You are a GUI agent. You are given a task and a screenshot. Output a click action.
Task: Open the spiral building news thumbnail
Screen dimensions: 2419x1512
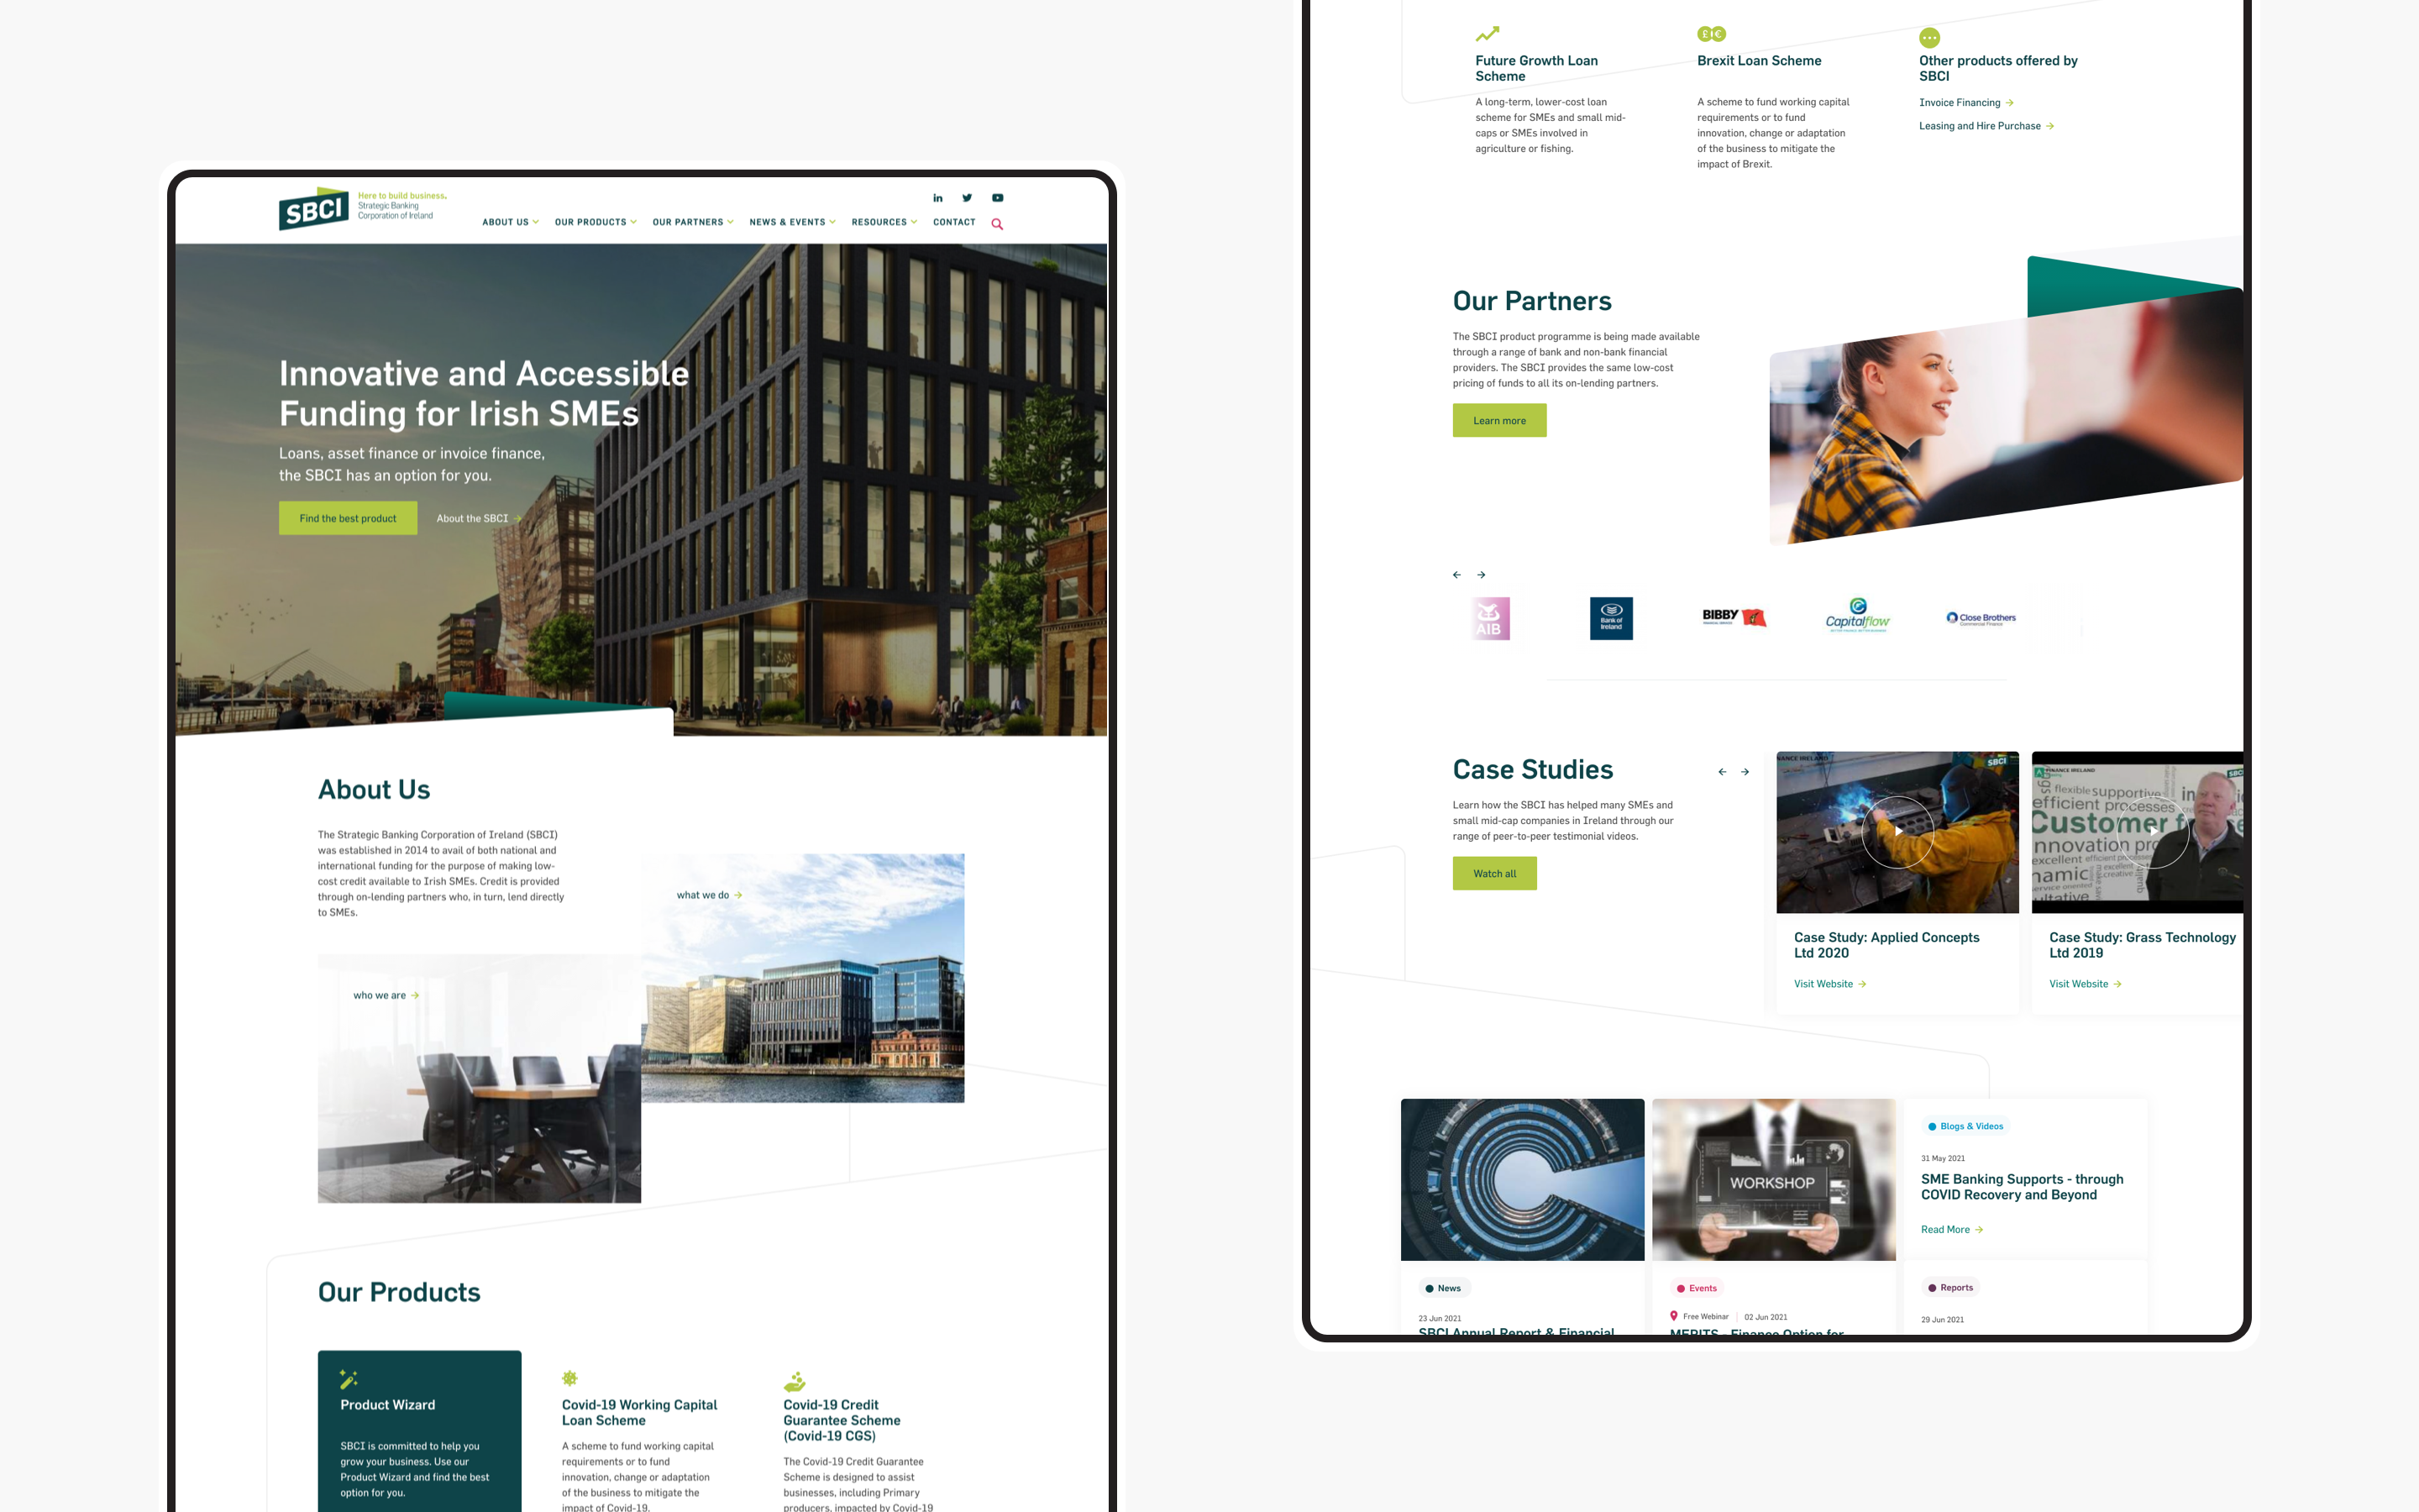click(x=1522, y=1180)
